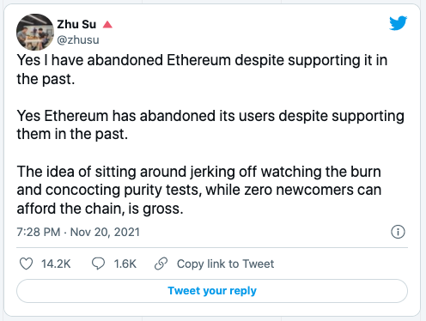Click the paragraph starting 'Yes I have abandoned'
The width and height of the screenshot is (426, 321).
click(202, 70)
